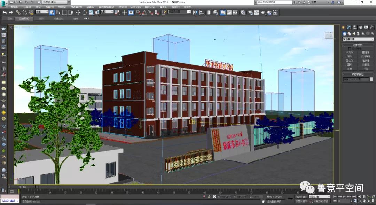
Task: Collapse the Name and Color rollout
Action: (358, 74)
